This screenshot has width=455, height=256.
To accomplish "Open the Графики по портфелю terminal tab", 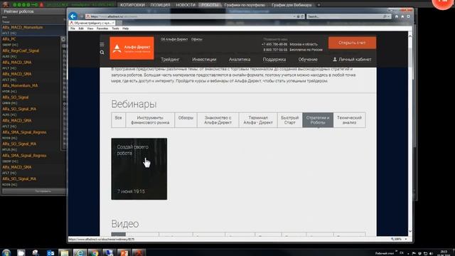I will 245,5.
